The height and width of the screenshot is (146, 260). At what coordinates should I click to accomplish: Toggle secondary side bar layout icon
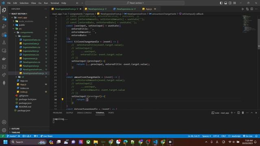[x=230, y=3]
